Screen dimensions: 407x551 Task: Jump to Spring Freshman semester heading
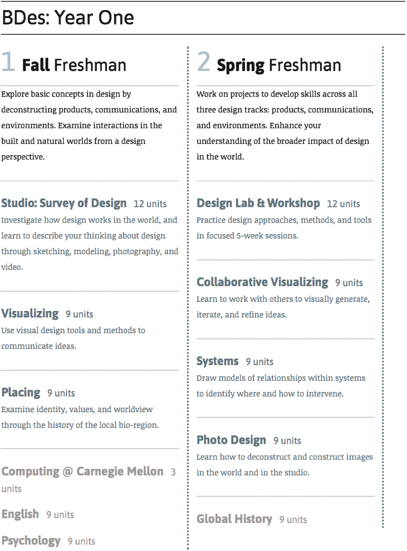(x=279, y=65)
